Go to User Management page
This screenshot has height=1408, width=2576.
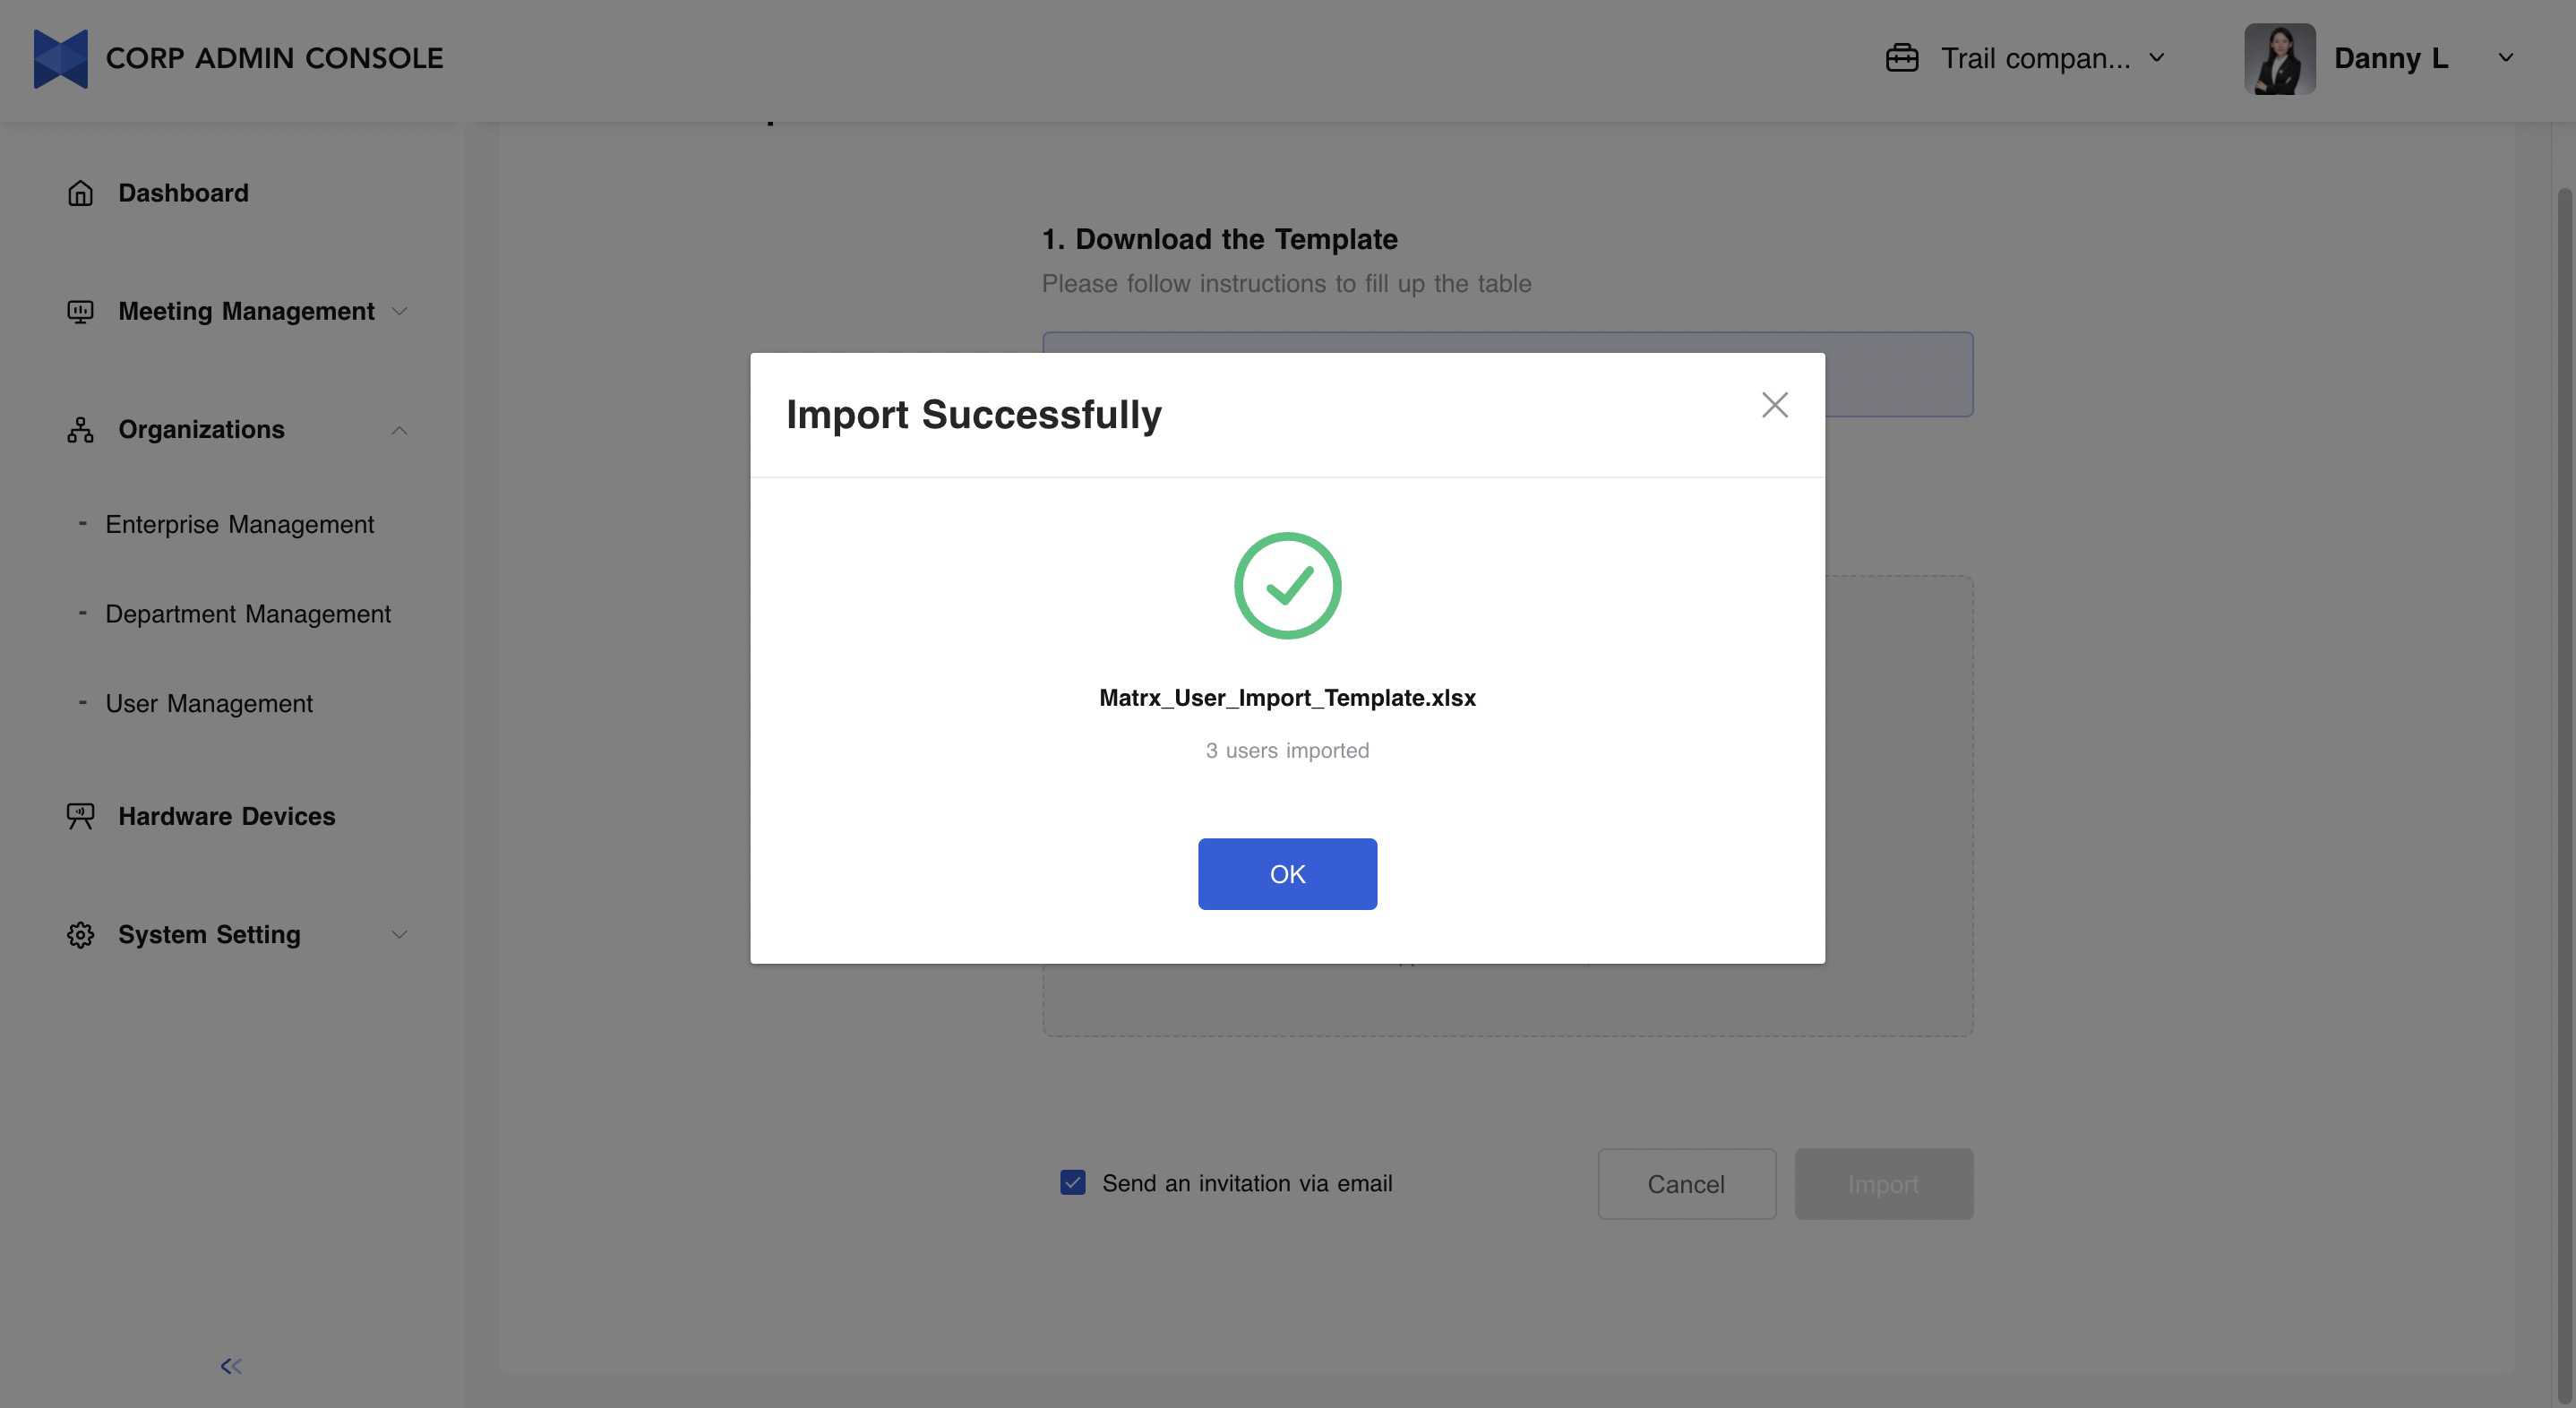click(209, 704)
